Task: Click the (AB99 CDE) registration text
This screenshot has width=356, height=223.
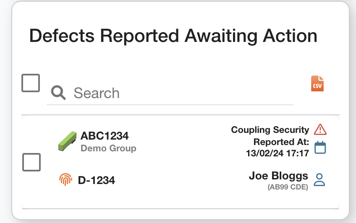Action: 288,187
